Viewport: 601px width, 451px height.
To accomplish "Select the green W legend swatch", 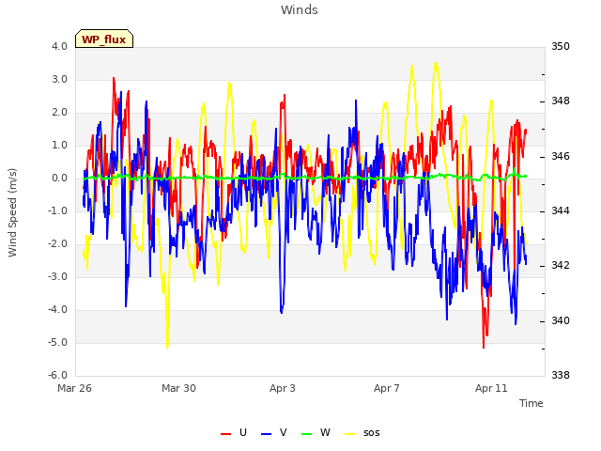I will point(307,434).
